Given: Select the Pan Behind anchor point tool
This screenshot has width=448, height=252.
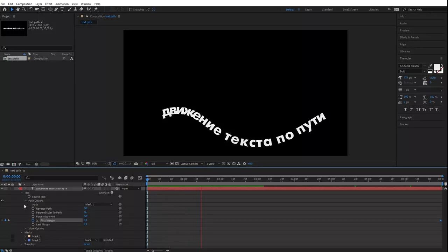Looking at the screenshot, I should coord(43,9).
